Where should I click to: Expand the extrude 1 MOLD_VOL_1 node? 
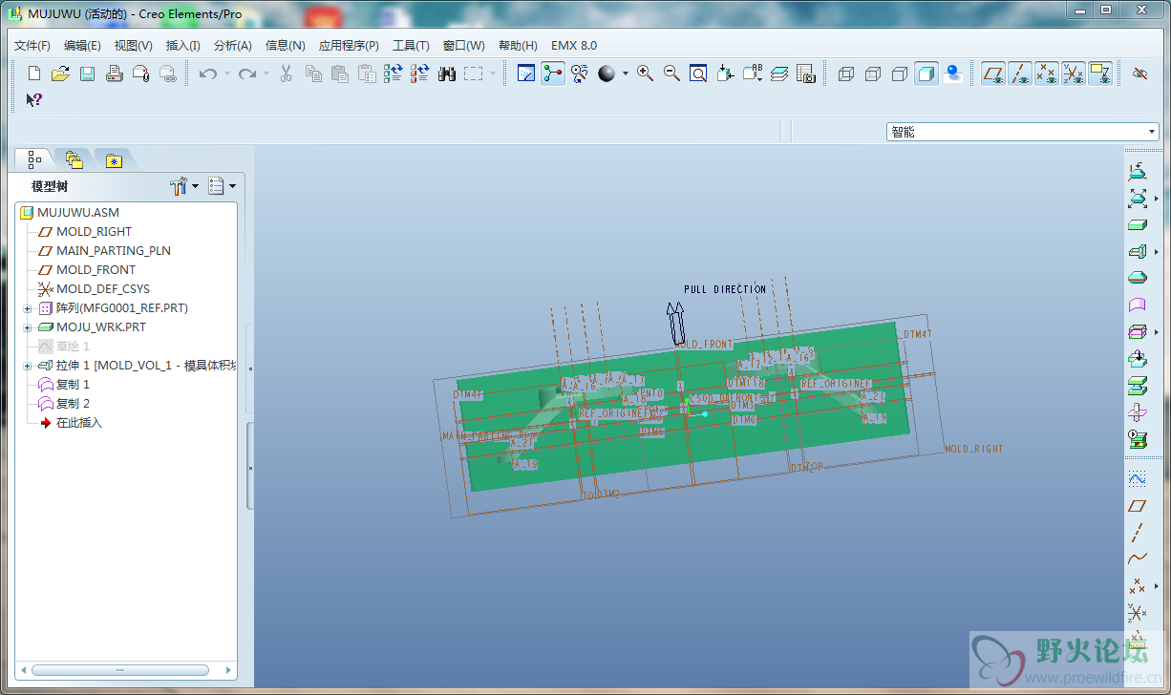(x=27, y=366)
